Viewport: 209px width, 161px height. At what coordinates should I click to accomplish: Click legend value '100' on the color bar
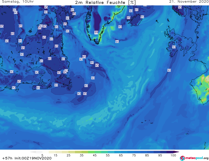click(173, 155)
